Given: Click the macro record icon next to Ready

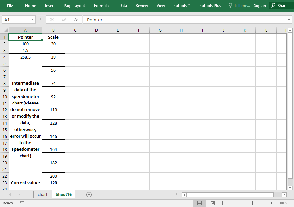Looking at the screenshot, I should (22, 203).
